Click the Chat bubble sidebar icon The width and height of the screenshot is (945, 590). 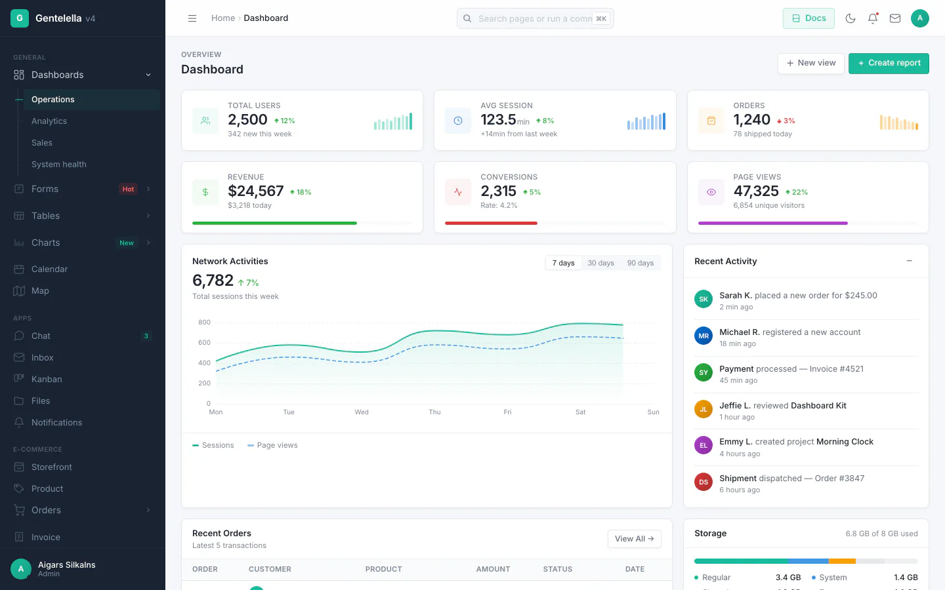pos(19,336)
